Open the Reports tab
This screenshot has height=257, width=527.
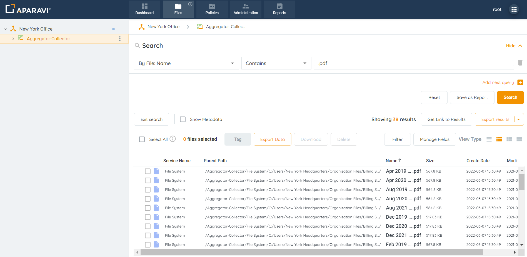pyautogui.click(x=279, y=9)
